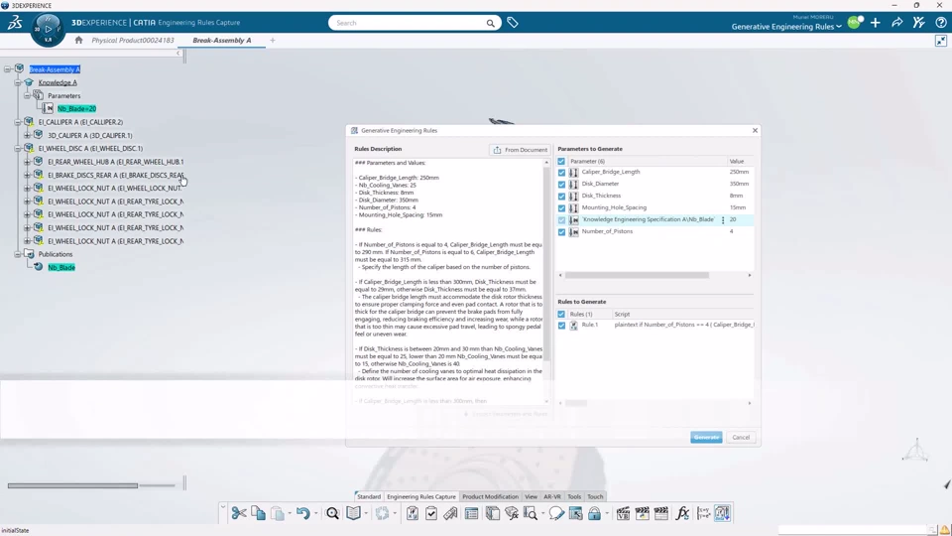
Task: Click the checkmark clipboard icon in toolbar
Action: pos(431,513)
